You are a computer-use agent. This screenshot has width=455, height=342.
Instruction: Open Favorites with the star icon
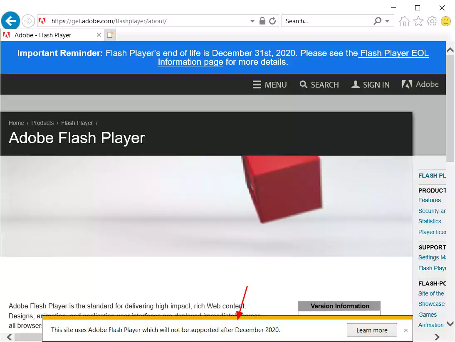[418, 21]
